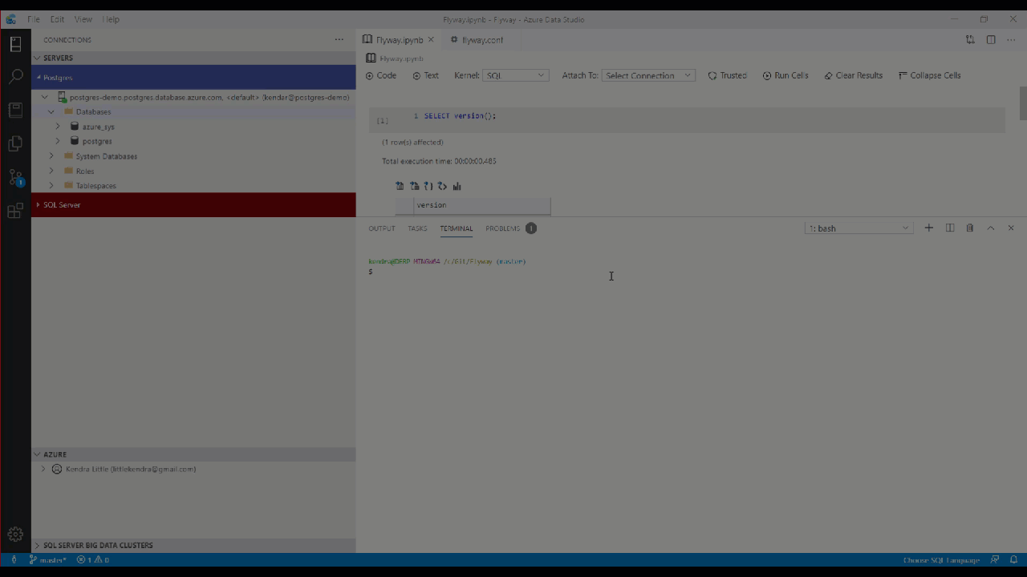Open the Search view in activity bar

15,77
